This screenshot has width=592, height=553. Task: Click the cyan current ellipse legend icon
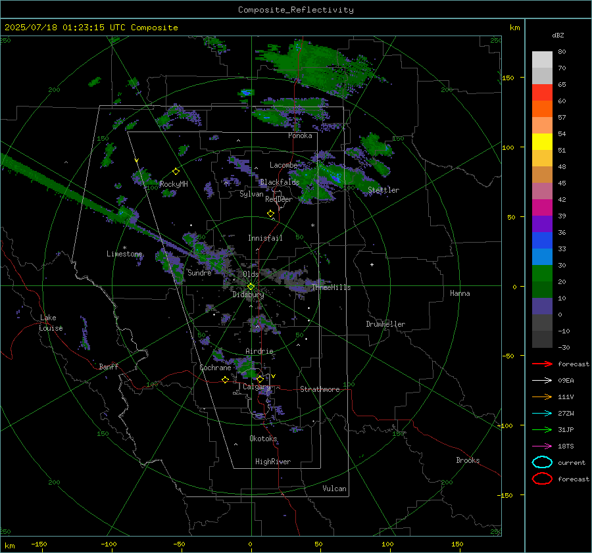(x=542, y=462)
